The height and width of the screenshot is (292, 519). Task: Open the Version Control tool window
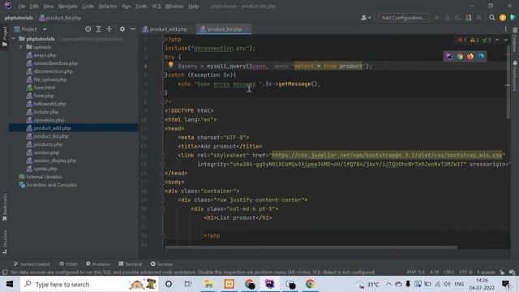(x=32, y=264)
